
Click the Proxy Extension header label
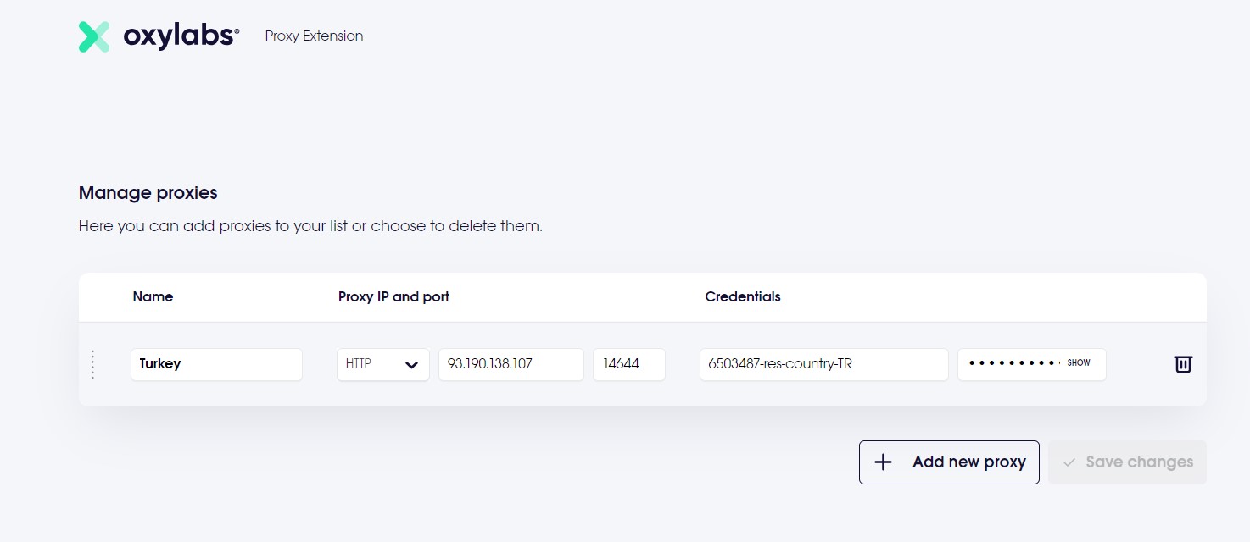pyautogui.click(x=314, y=36)
